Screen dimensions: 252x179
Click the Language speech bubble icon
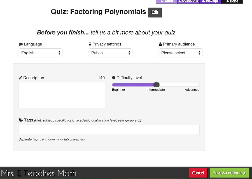(x=21, y=44)
